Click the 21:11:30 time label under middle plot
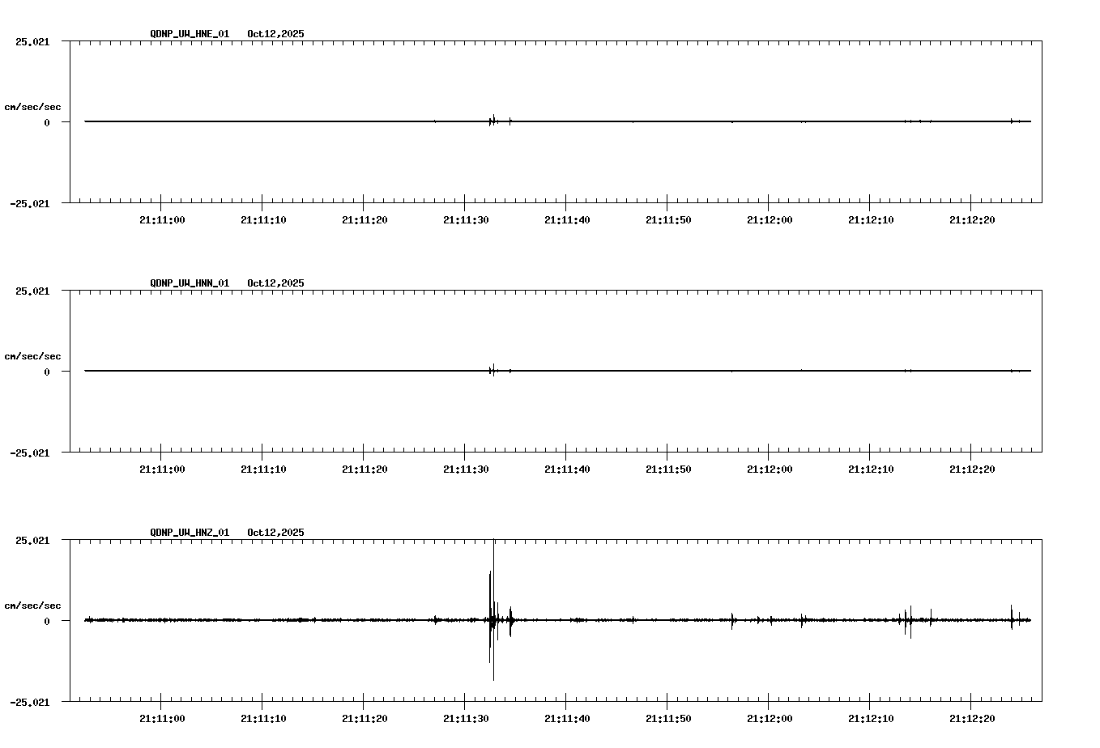 coord(466,467)
